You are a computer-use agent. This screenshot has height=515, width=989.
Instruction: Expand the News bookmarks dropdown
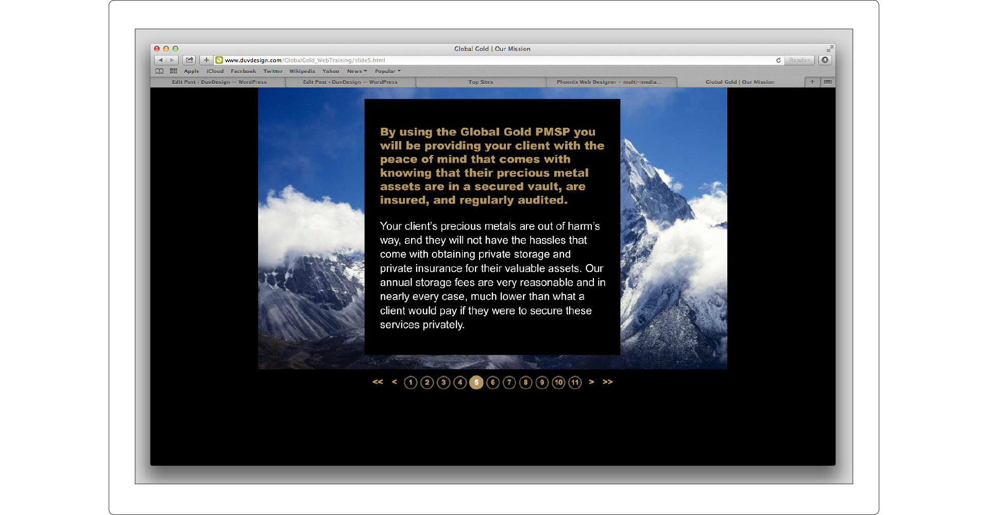click(x=357, y=71)
